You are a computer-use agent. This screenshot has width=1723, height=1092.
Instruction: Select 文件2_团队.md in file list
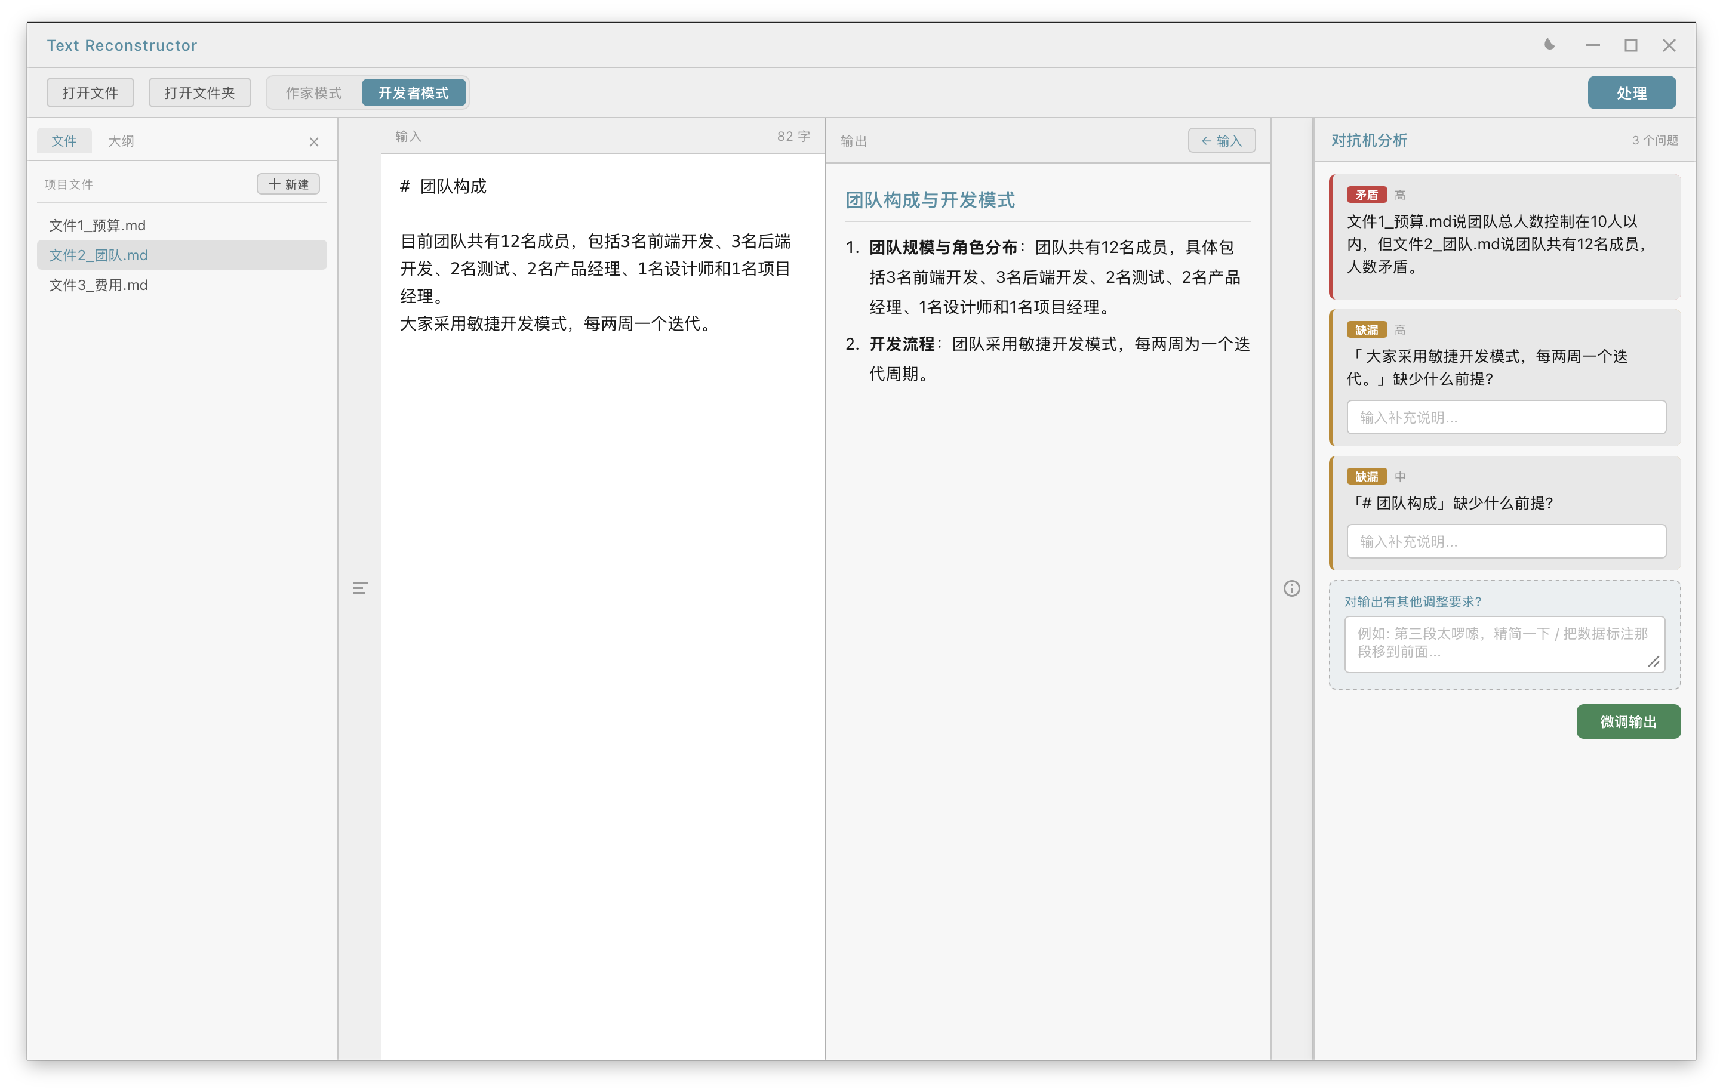click(x=181, y=255)
